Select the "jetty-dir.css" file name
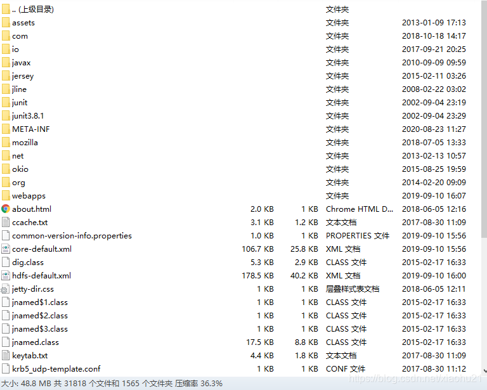This screenshot has height=390, width=487. coord(32,289)
